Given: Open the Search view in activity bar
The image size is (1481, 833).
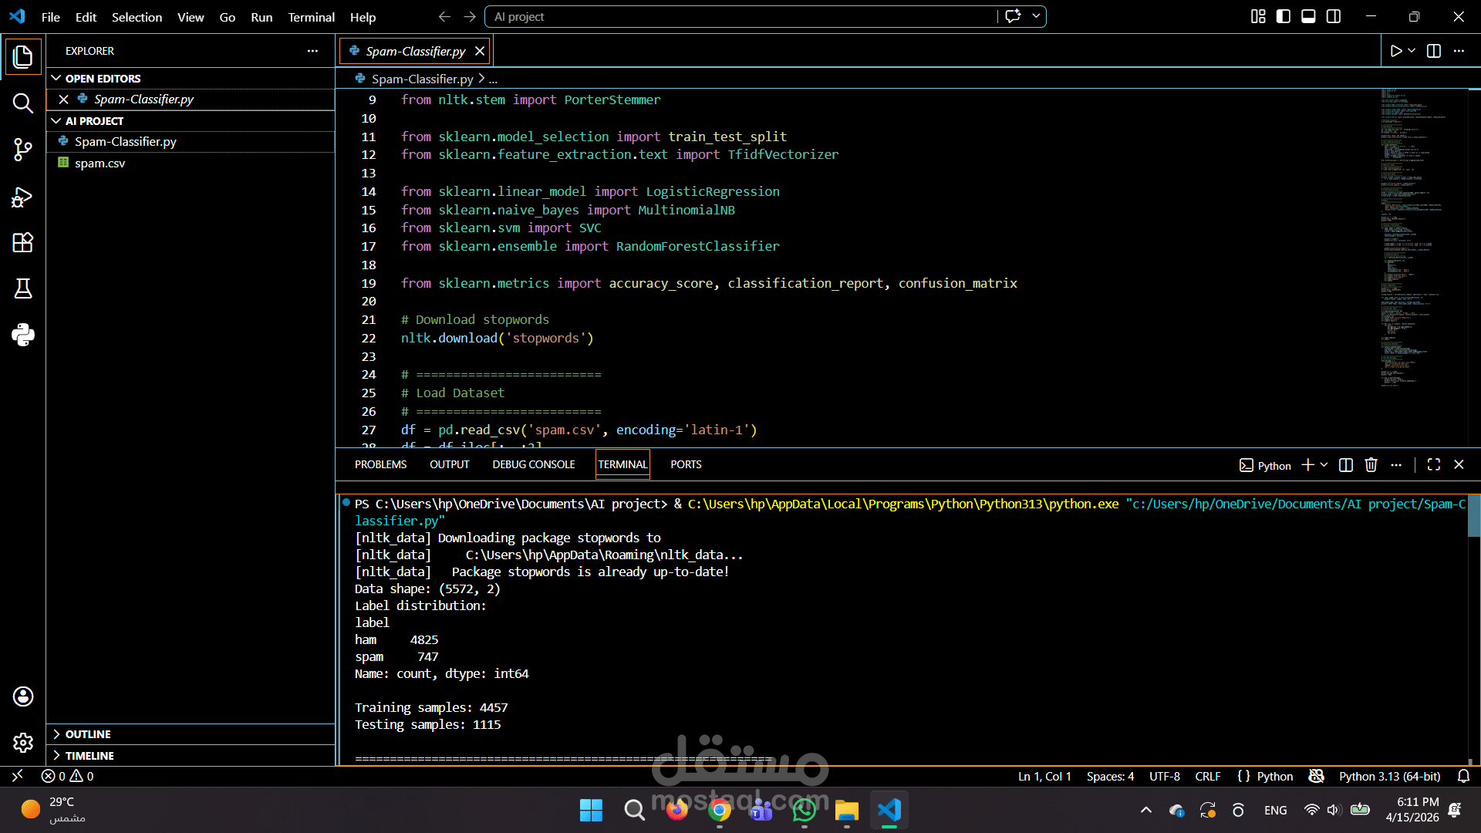Looking at the screenshot, I should tap(22, 103).
